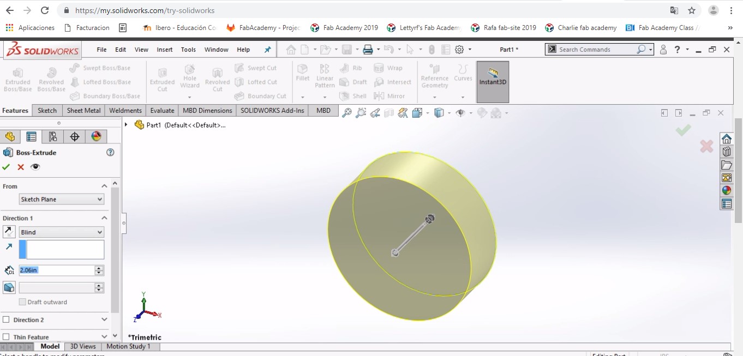This screenshot has width=743, height=356.
Task: Select the Revolved Boss/Base tool
Action: point(51,79)
